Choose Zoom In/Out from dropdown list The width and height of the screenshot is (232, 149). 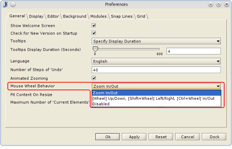(156, 93)
